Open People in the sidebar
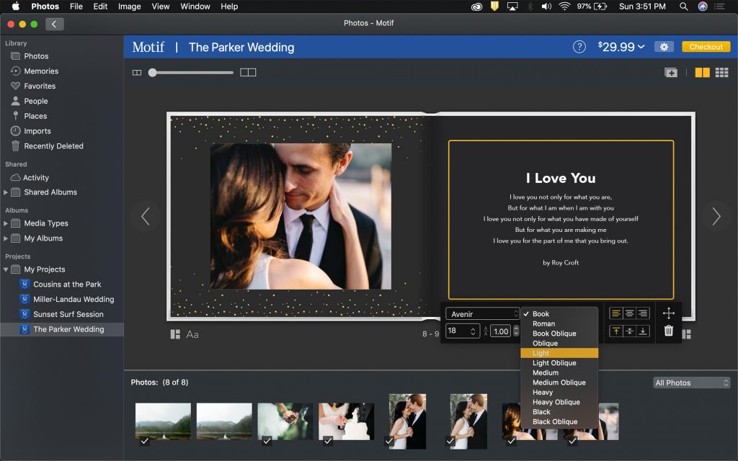This screenshot has width=738, height=461. tap(29, 101)
